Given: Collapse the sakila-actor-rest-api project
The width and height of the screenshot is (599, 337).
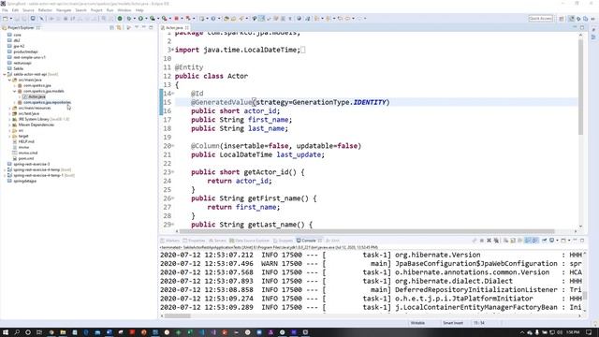Looking at the screenshot, I should (x=5, y=74).
